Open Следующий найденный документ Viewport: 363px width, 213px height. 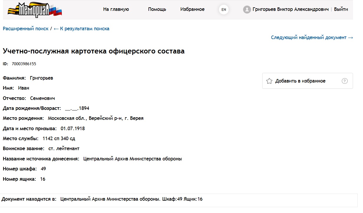pyautogui.click(x=312, y=38)
